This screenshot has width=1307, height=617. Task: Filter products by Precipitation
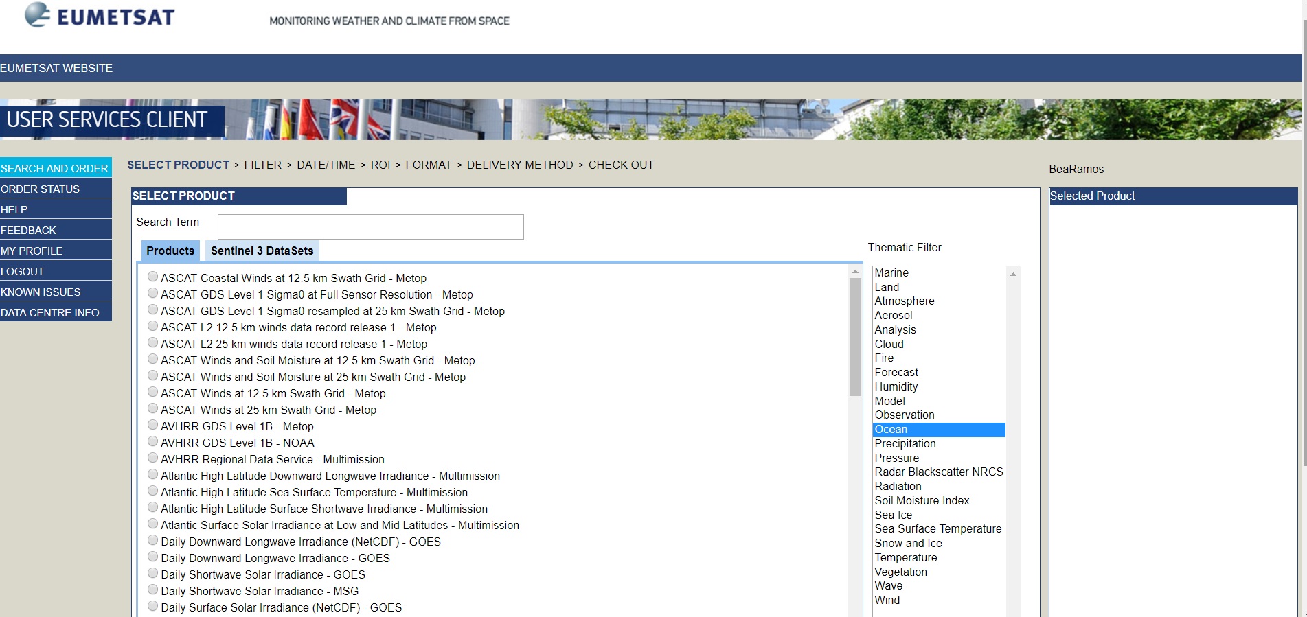[939, 443]
